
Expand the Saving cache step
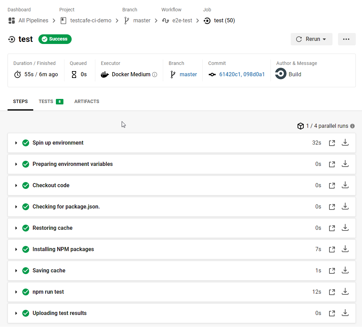16,271
